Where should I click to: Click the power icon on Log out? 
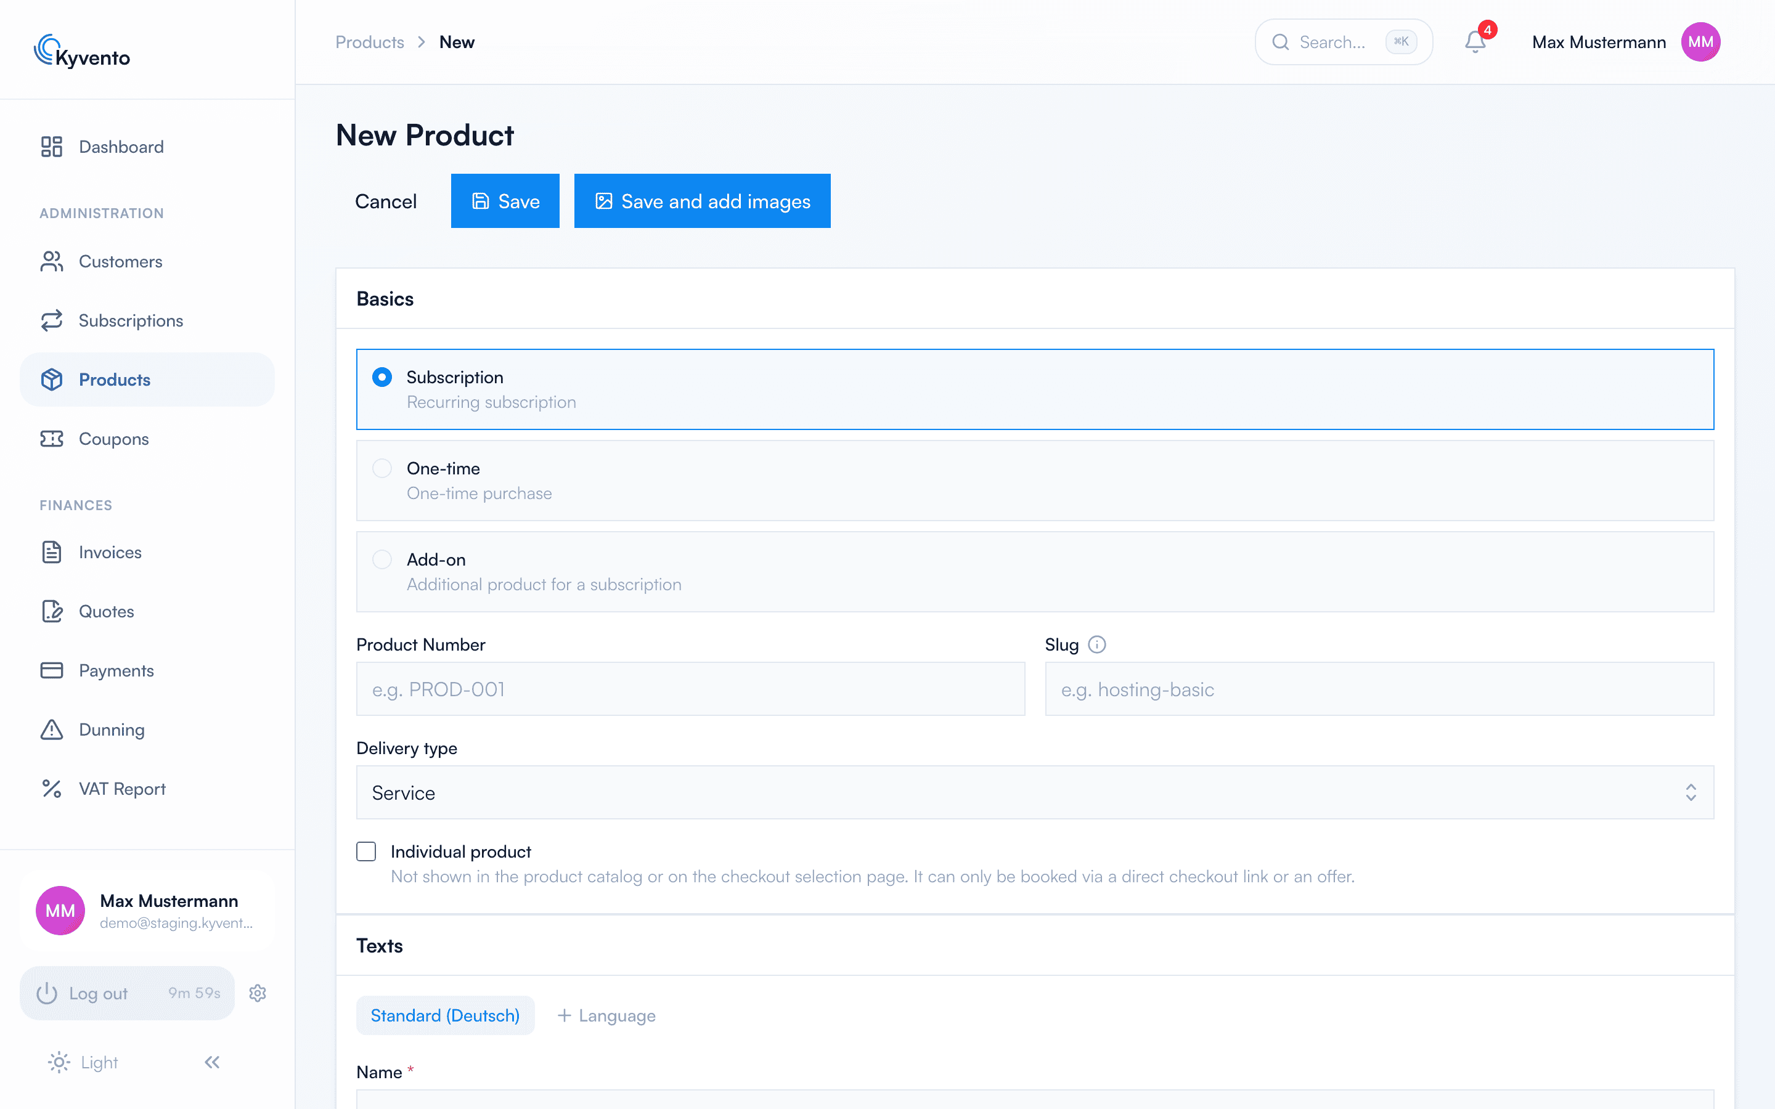pos(47,993)
